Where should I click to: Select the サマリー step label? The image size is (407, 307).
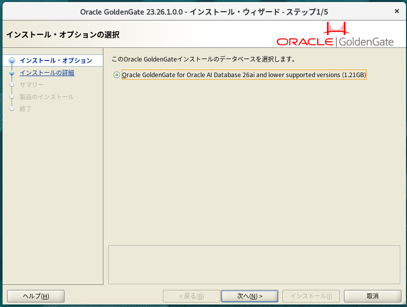click(x=32, y=85)
